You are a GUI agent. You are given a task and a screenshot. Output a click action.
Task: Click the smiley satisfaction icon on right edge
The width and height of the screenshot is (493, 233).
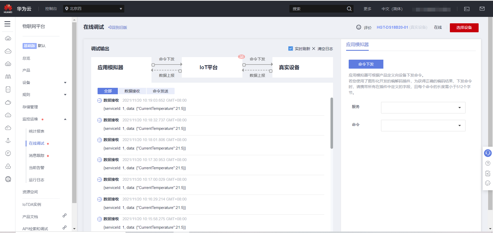[x=488, y=183]
